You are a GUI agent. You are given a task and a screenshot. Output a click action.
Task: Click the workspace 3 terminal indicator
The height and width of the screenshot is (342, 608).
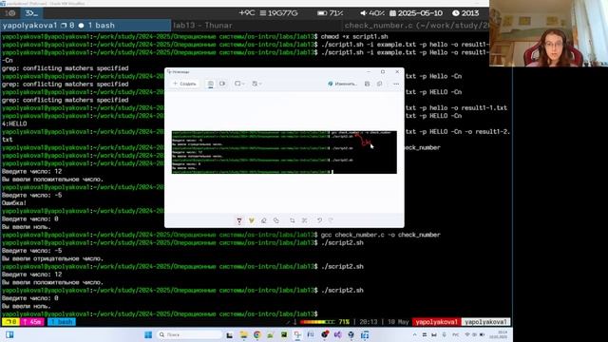point(31,13)
